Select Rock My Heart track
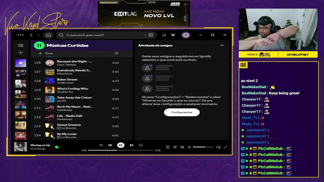The image size is (324, 182). tap(82, 108)
